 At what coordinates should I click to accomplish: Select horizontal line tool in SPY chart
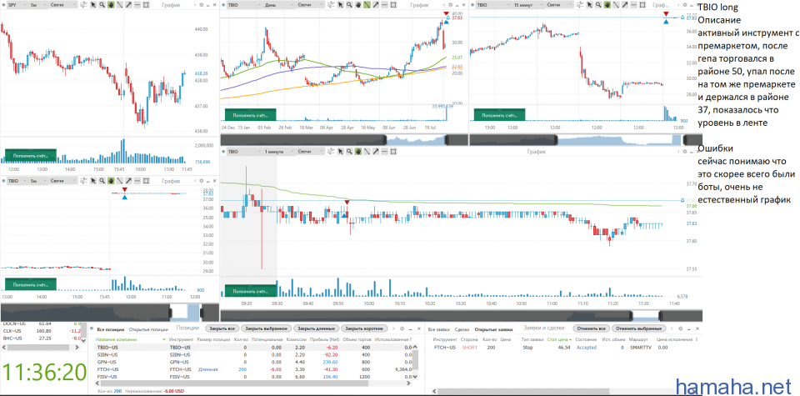137,5
